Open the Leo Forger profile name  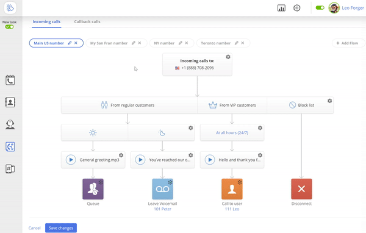353,8
